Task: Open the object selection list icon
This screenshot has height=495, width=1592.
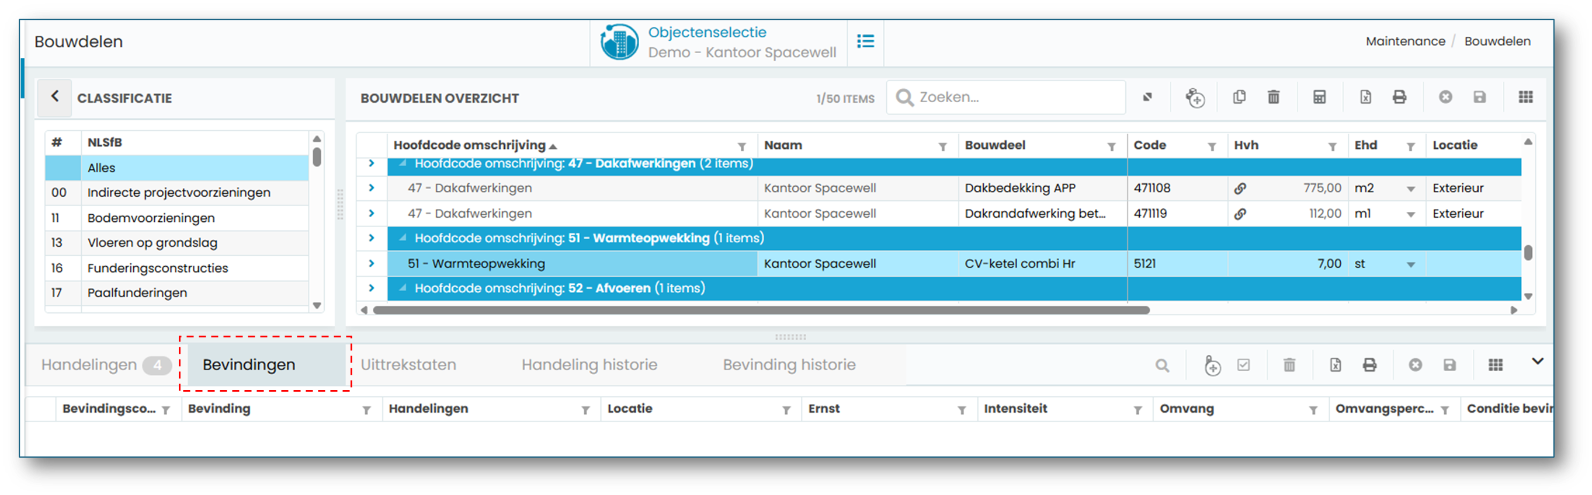Action: [865, 41]
